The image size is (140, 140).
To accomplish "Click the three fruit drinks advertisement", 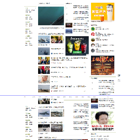I will 77,46.
